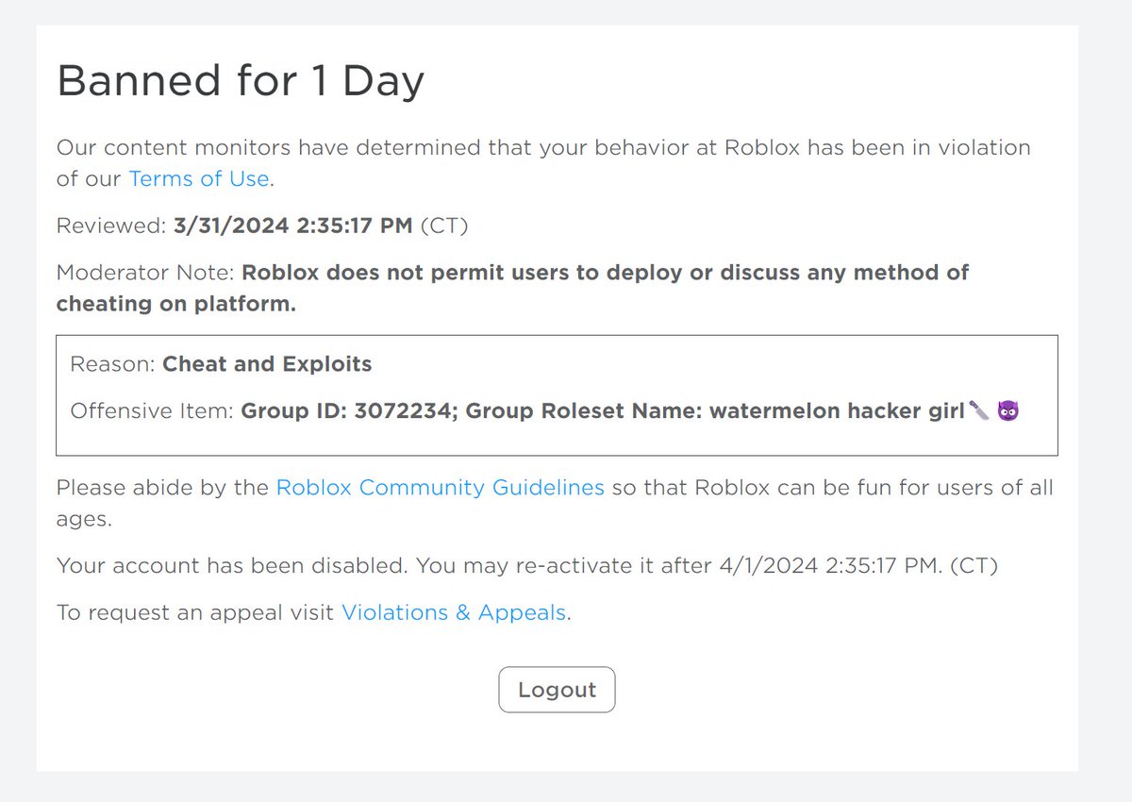Image resolution: width=1132 pixels, height=802 pixels.
Task: Click the 'Please abide by the' text
Action: [x=163, y=488]
